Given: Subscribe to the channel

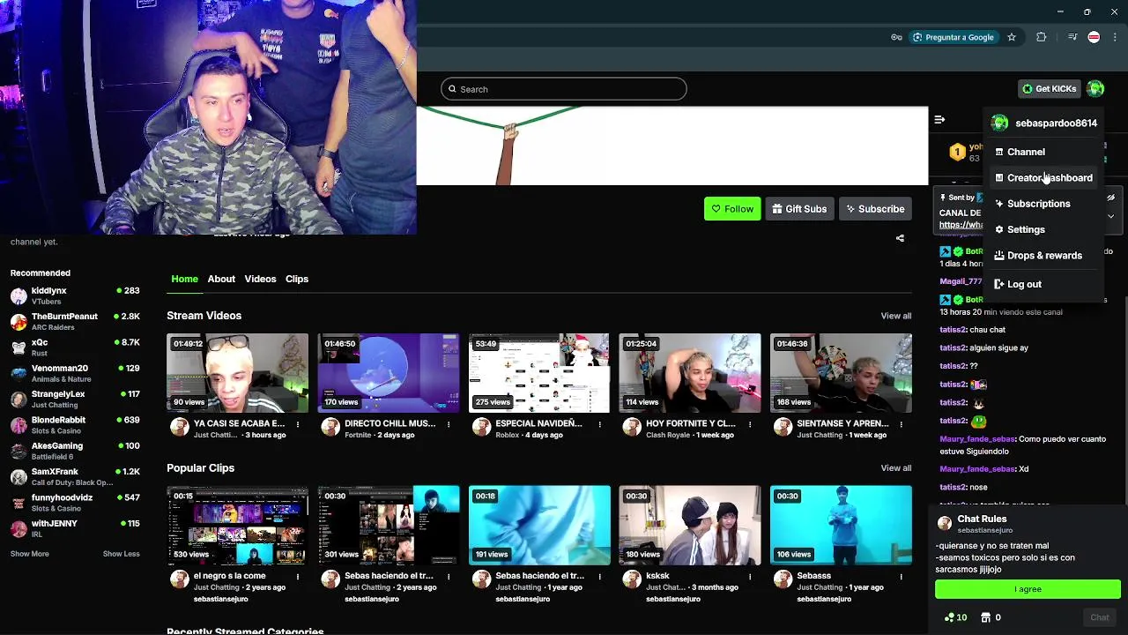Looking at the screenshot, I should (x=875, y=209).
